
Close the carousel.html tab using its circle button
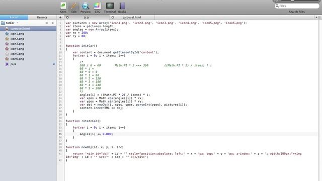(x=113, y=18)
